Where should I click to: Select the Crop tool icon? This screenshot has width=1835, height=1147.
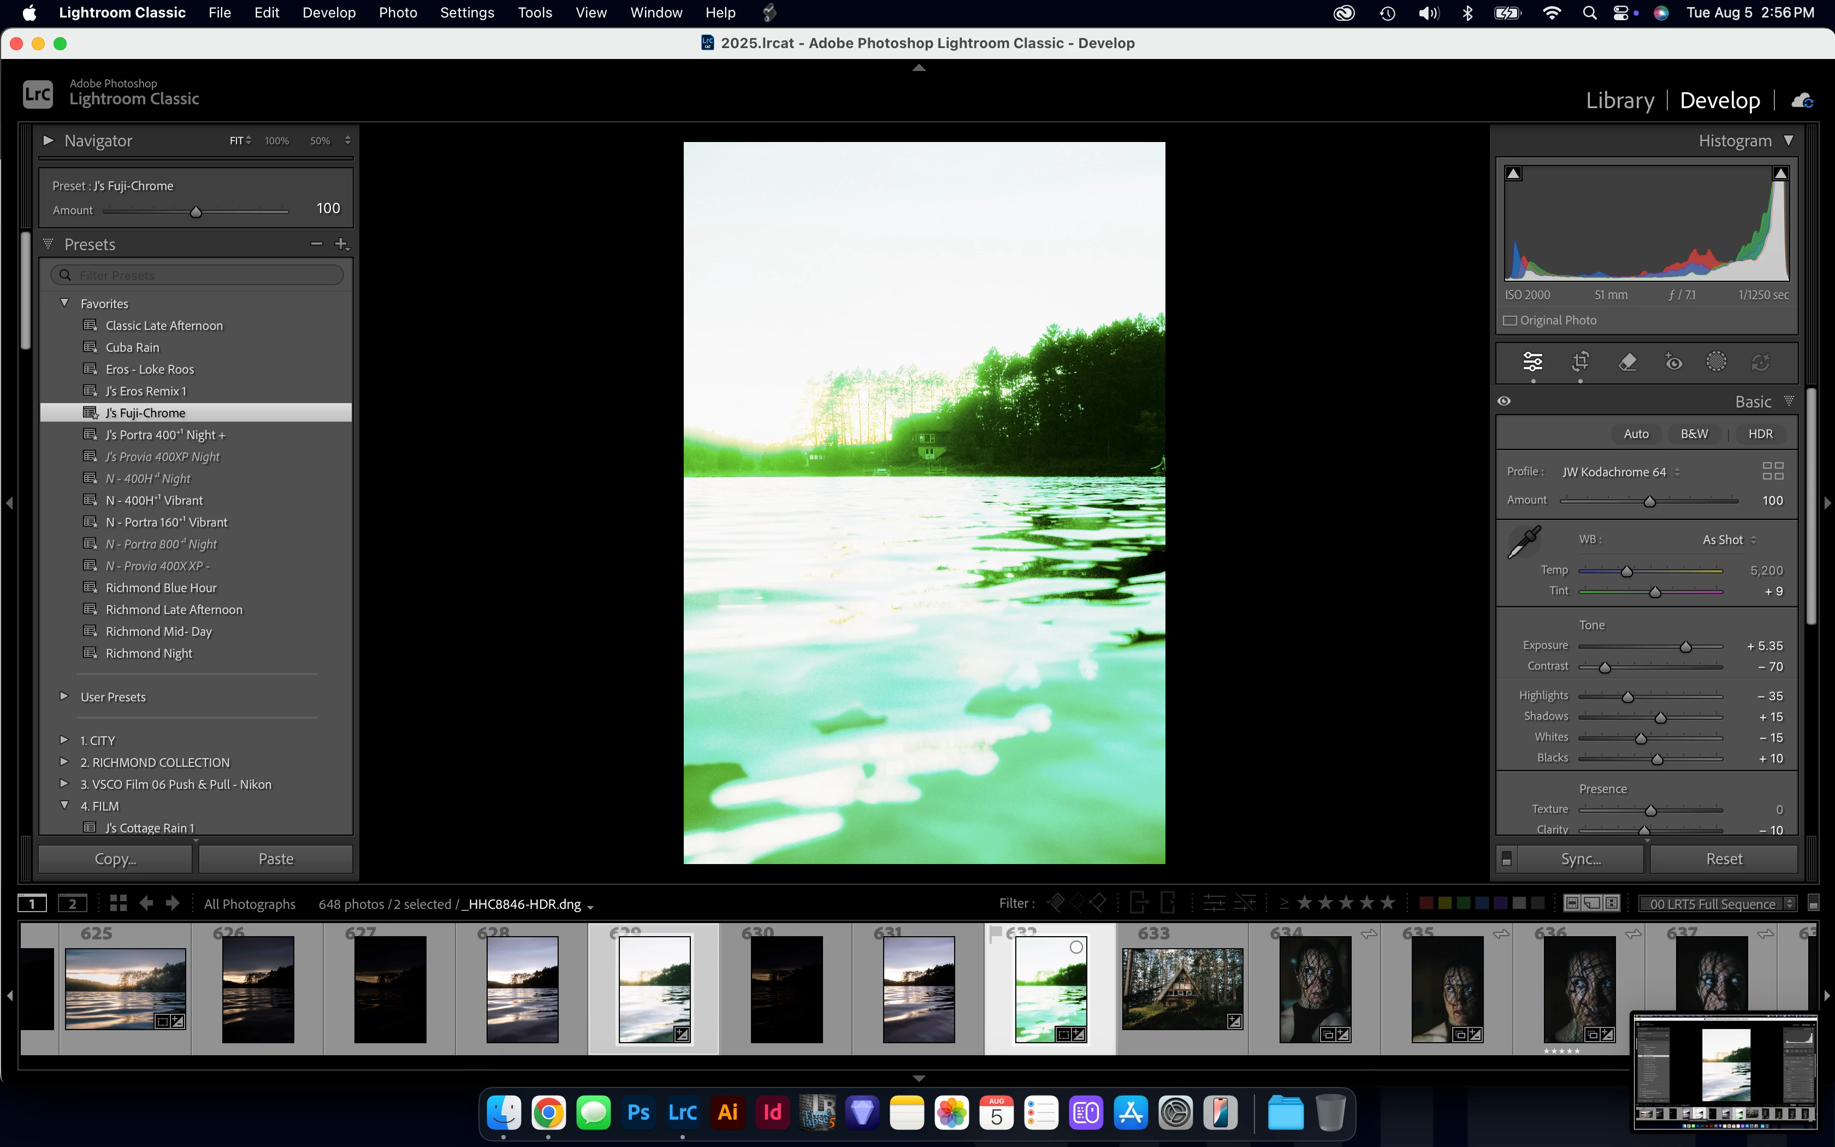[x=1580, y=362]
